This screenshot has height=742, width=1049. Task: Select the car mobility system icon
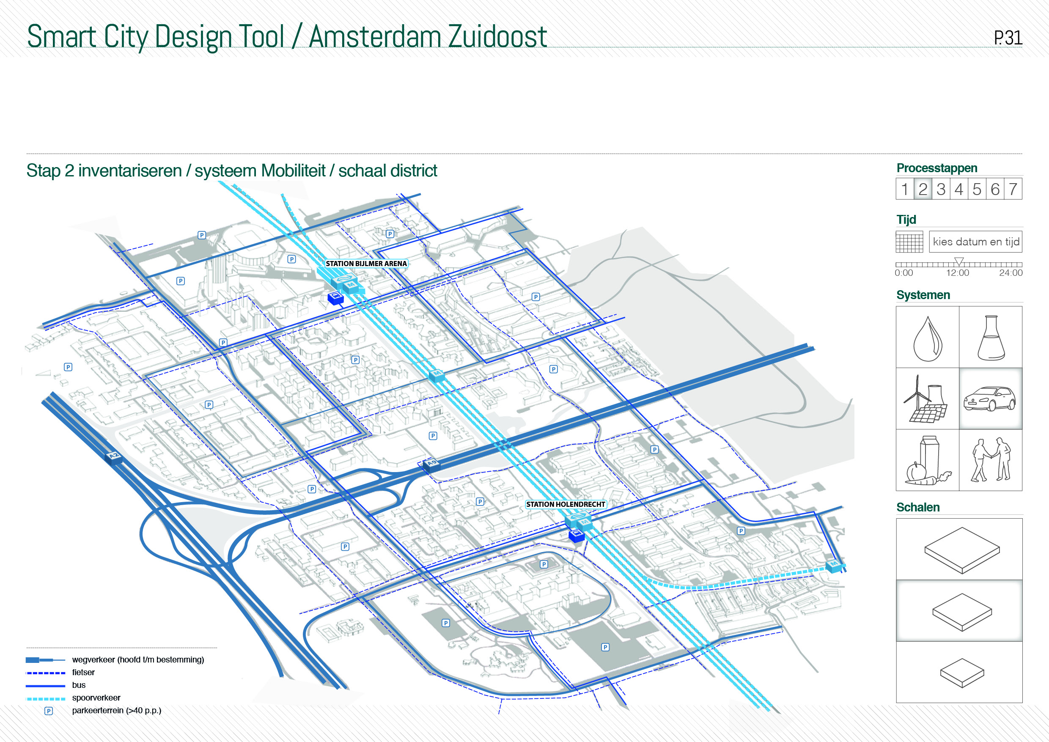[991, 399]
